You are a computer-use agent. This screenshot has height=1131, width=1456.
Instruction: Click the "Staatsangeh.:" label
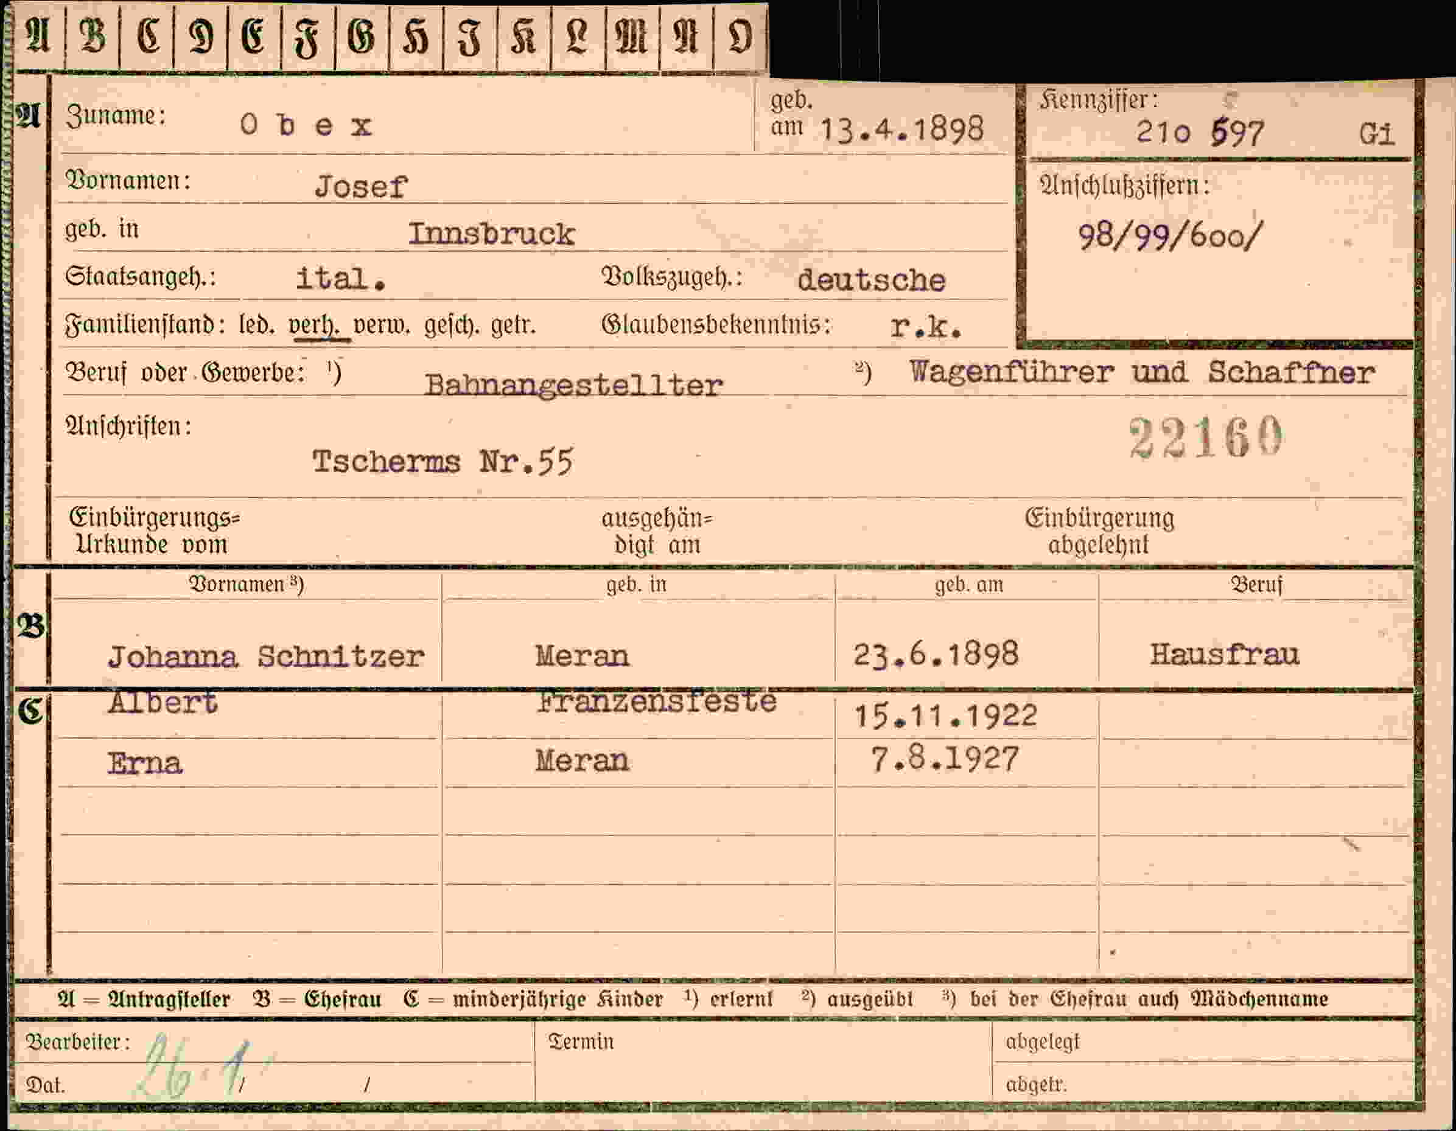click(x=140, y=277)
